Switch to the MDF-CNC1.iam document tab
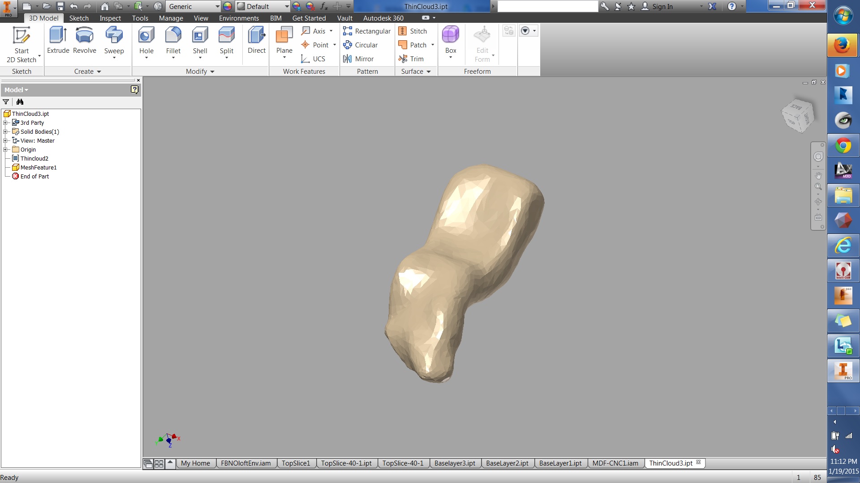Viewport: 860px width, 483px height. coord(615,463)
